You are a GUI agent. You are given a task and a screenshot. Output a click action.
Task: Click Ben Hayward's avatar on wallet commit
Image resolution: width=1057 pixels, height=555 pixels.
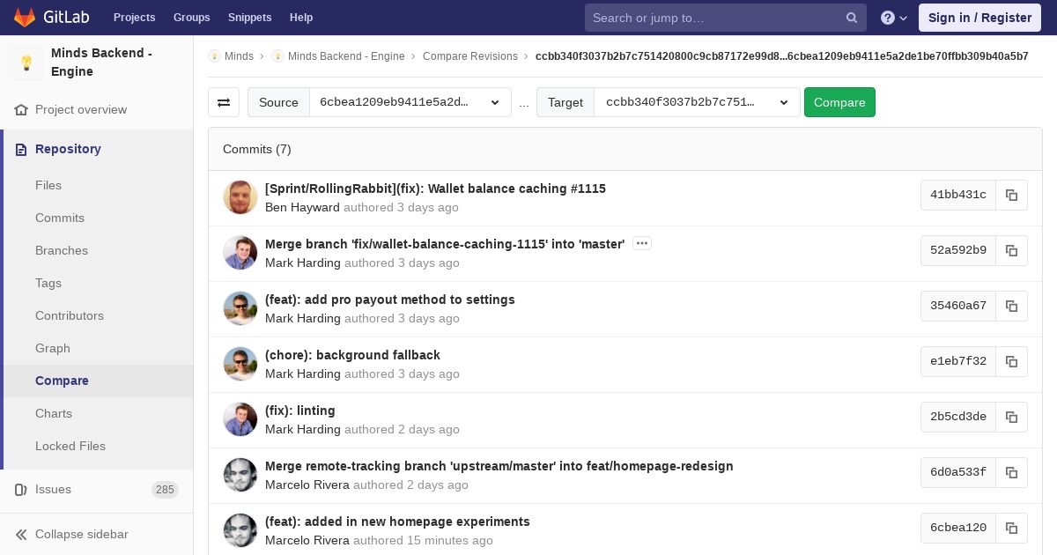pos(240,197)
